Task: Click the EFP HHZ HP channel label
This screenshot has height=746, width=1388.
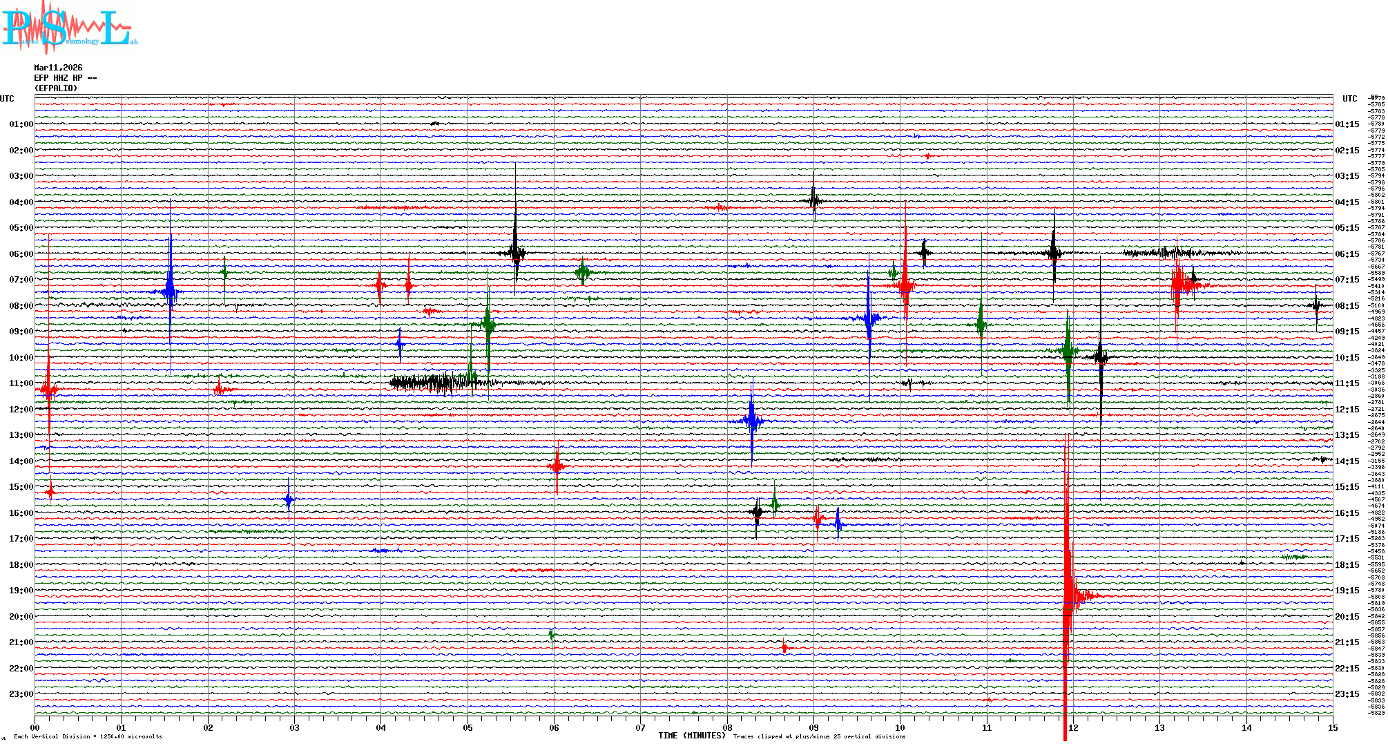Action: [x=65, y=78]
